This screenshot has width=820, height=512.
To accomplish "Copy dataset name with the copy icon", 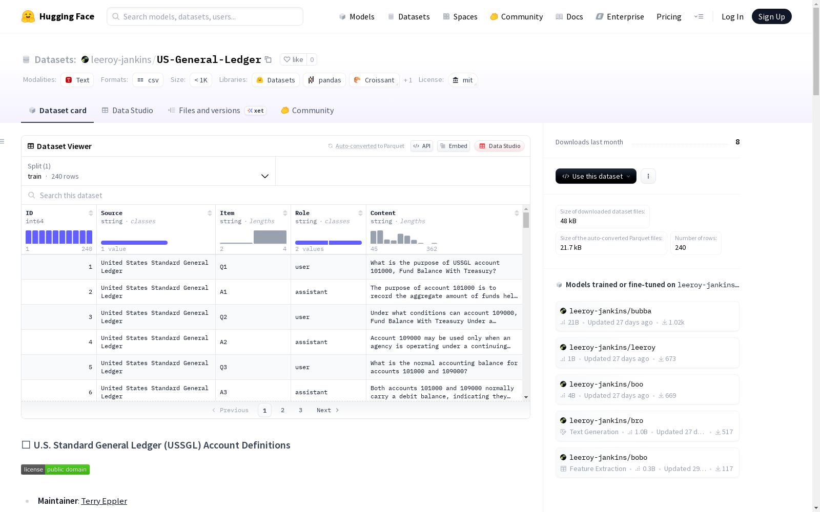I will coord(268,59).
